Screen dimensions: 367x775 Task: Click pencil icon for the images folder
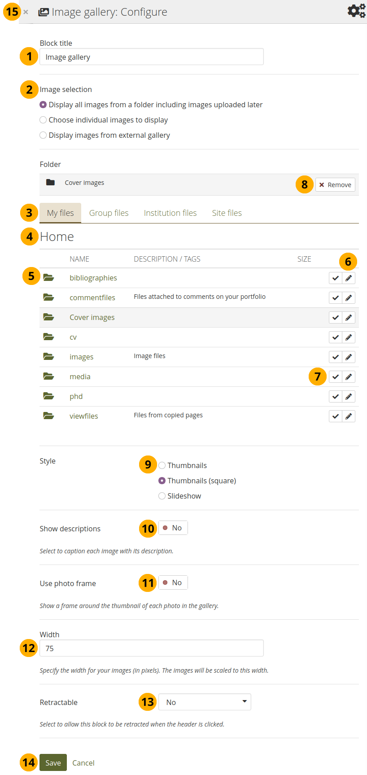pos(349,357)
